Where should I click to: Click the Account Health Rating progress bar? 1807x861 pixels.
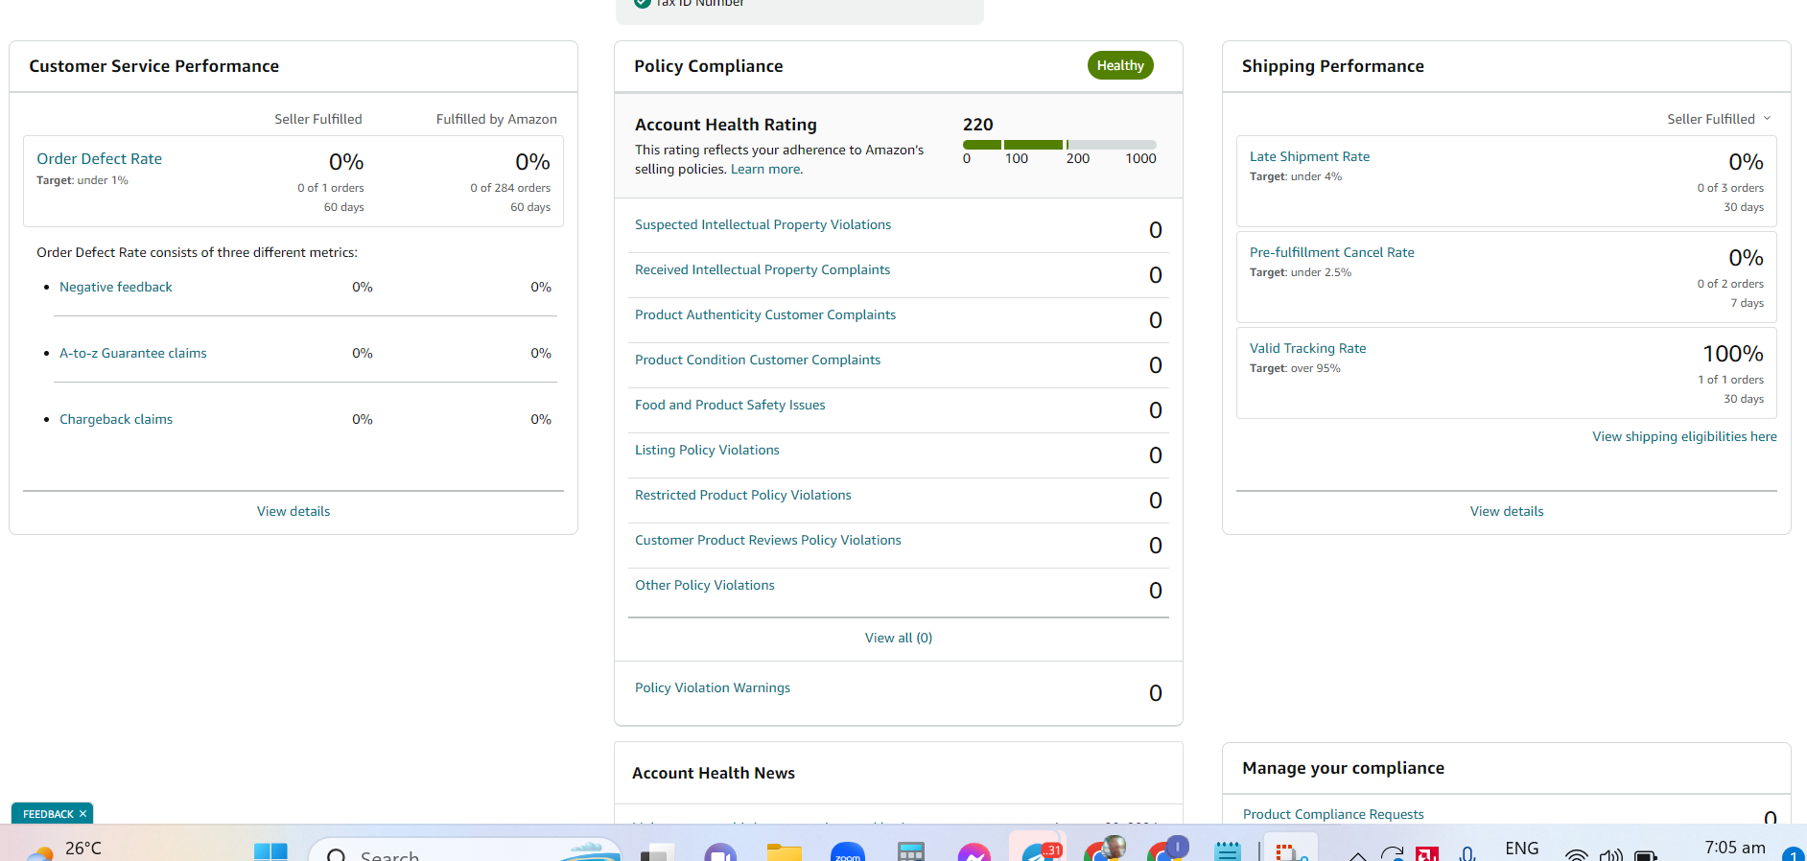tap(1060, 145)
